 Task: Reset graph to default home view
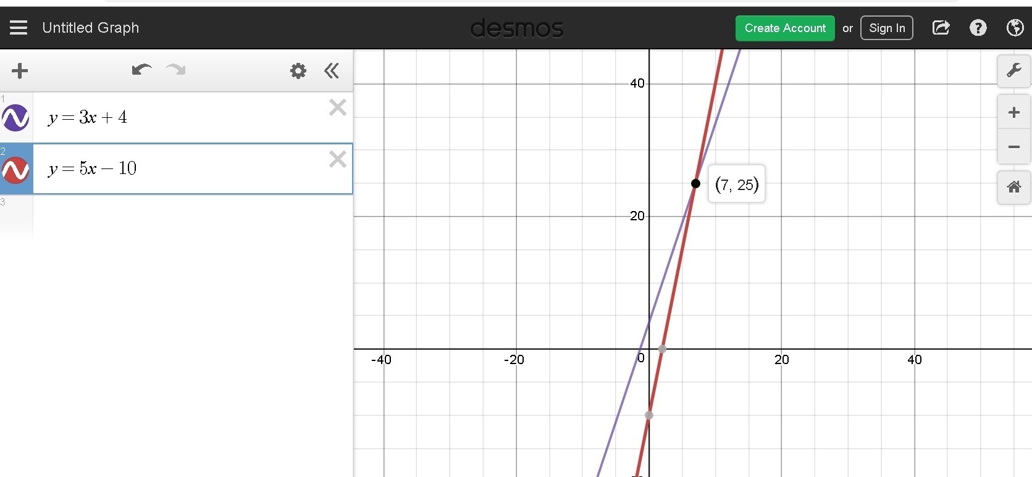[1014, 187]
